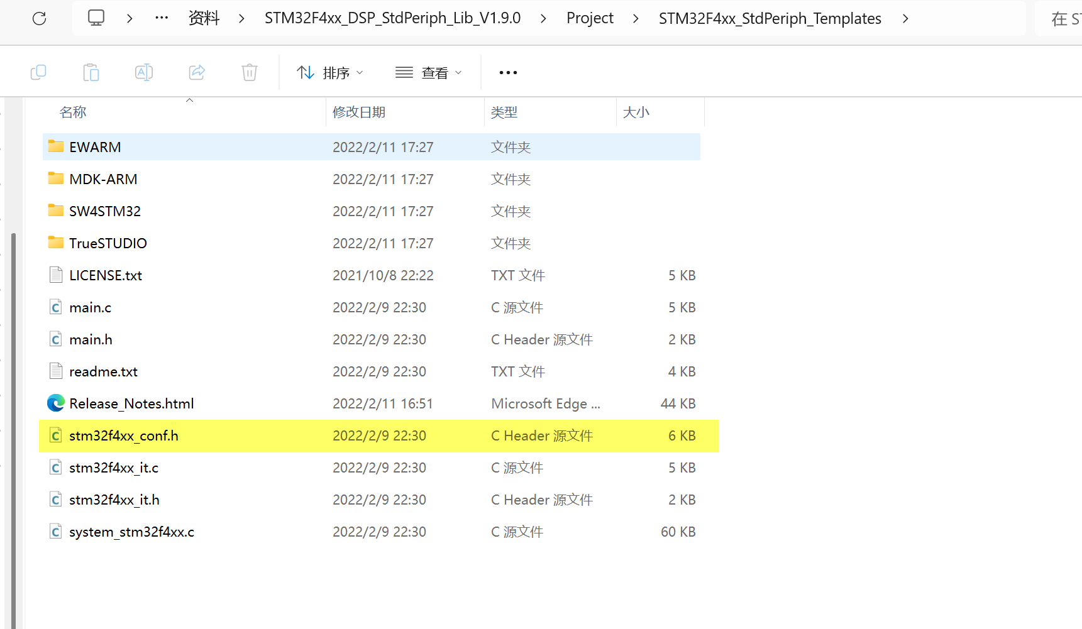Select the system_stm32f4xx.c file name
Image resolution: width=1082 pixels, height=629 pixels.
132,531
